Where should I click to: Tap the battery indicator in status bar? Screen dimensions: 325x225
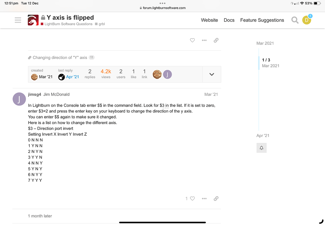coord(317,3)
